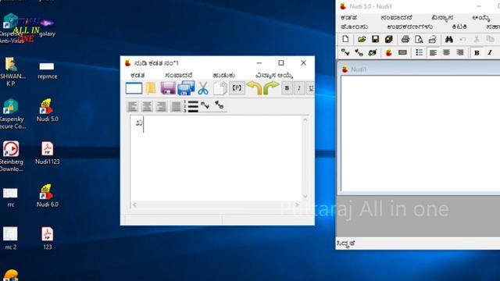Align right in Nudi 5.0 toolbar
Image resolution: width=500 pixels, height=281 pixels.
(459, 52)
